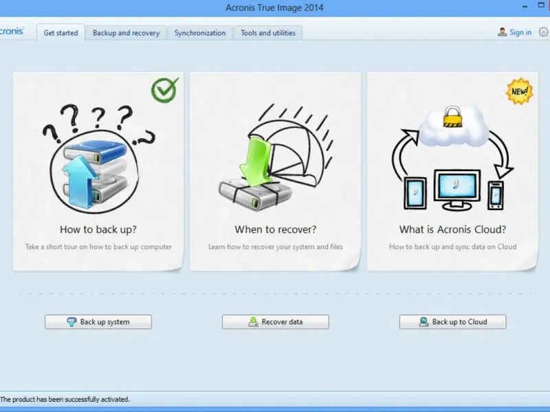Open the cloud with padlock devices illustration

tap(452, 158)
